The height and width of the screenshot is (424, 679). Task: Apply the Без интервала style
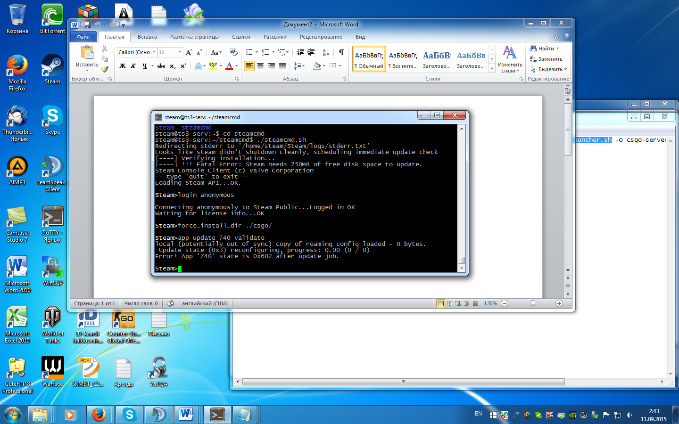(403, 59)
